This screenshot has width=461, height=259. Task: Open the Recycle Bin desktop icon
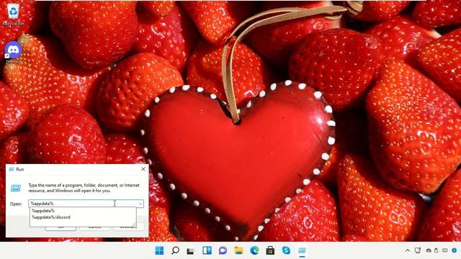click(13, 14)
